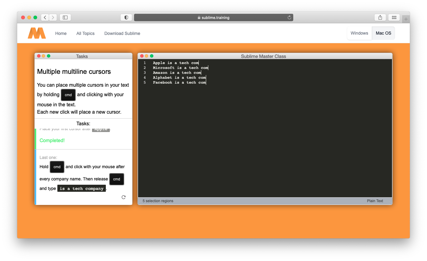Navigate back with the back arrow
The image size is (427, 261).
[x=45, y=17]
